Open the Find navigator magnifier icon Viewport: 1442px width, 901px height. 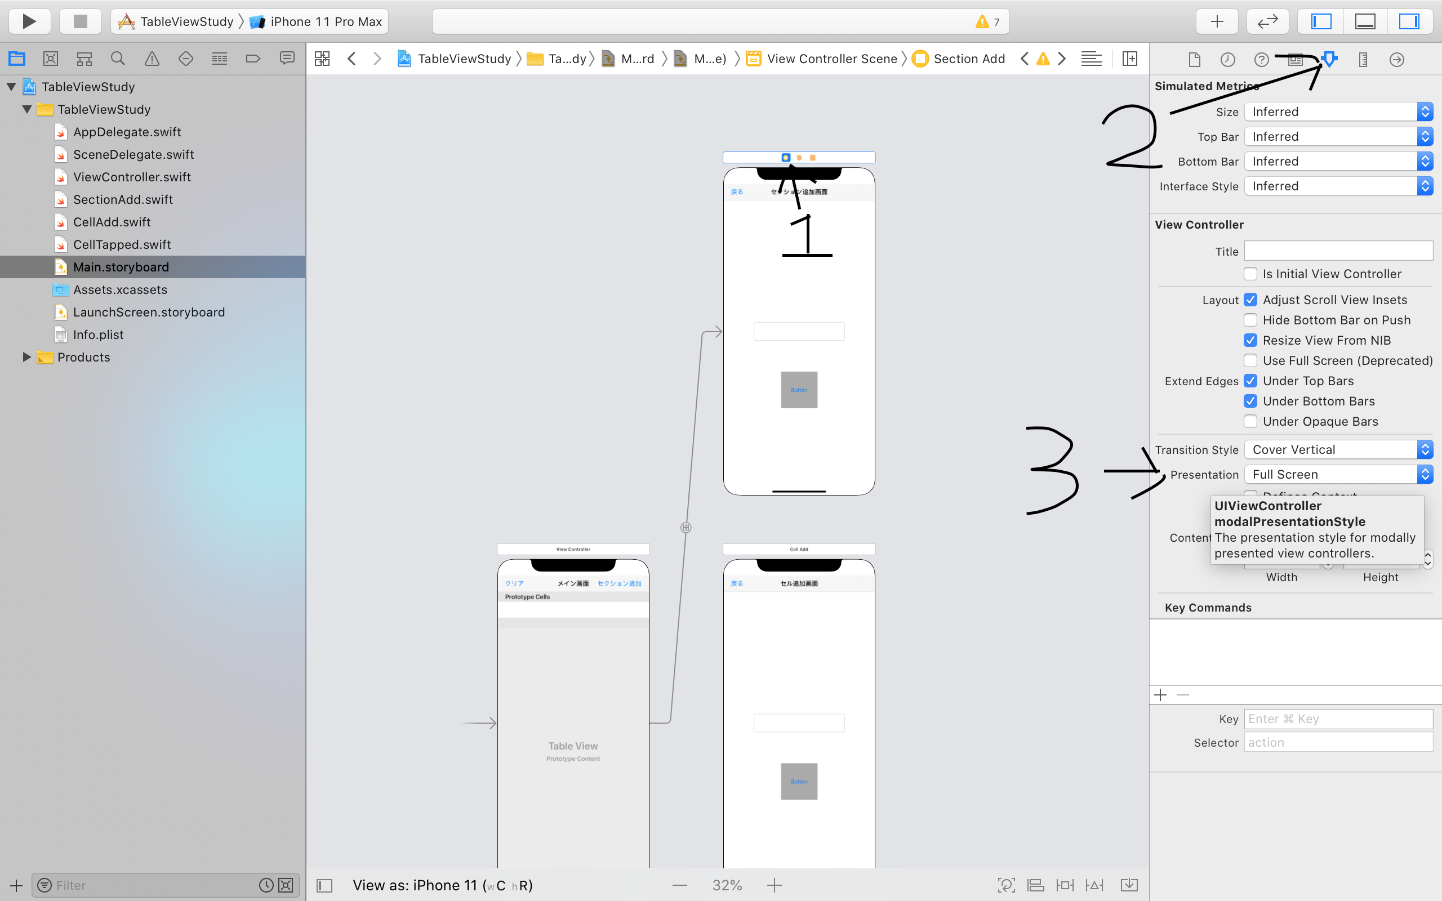pyautogui.click(x=118, y=59)
